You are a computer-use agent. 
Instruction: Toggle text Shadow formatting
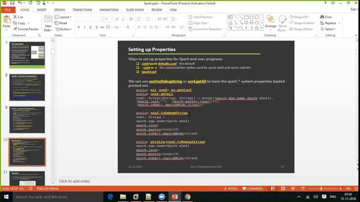(x=96, y=27)
